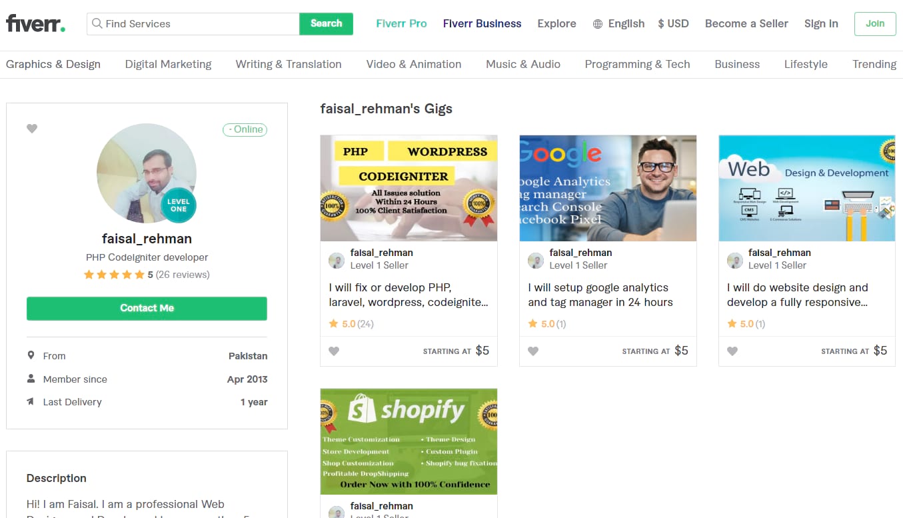Click the Join button
This screenshot has height=518, width=903.
[875, 24]
